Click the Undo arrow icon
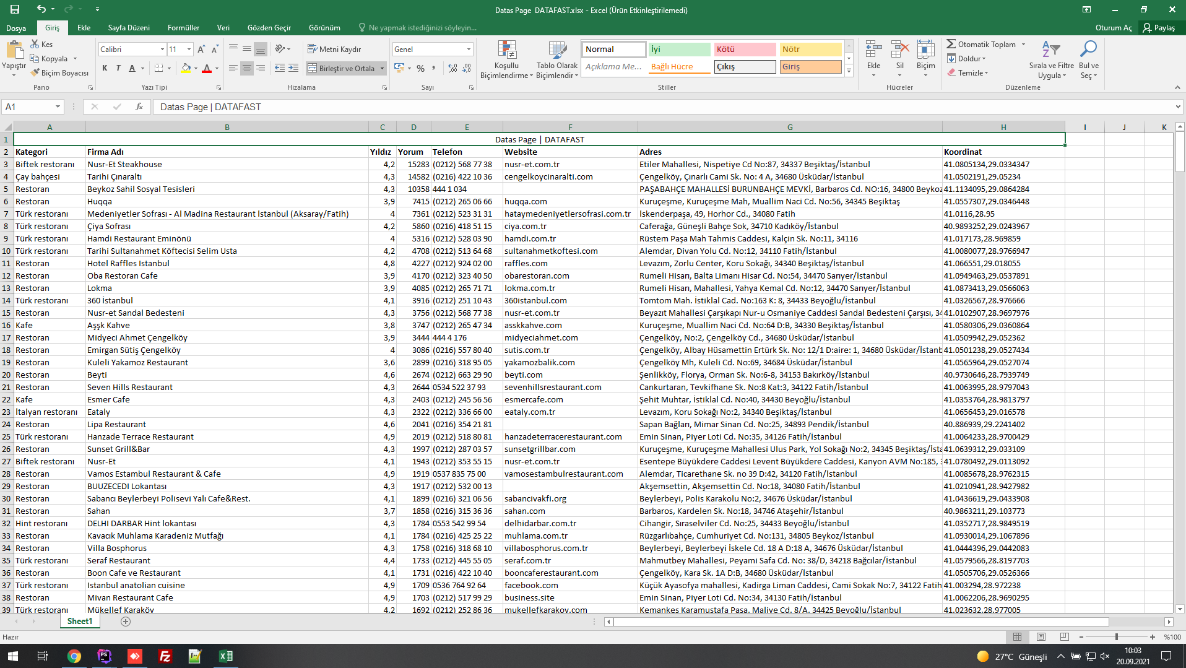 (41, 9)
